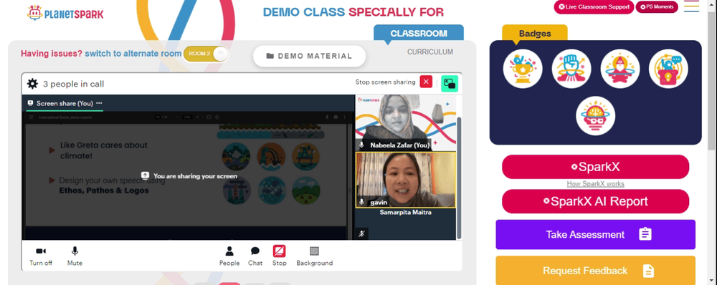Open Live Classroom Support

coord(594,7)
